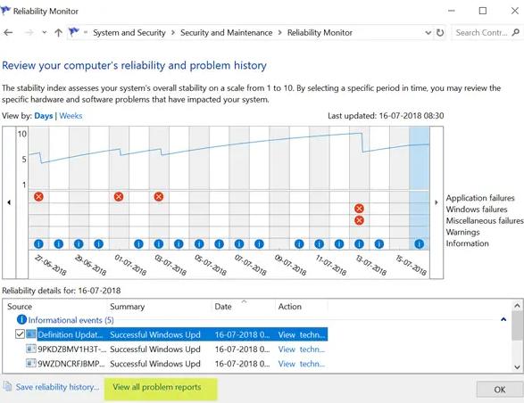524x403 pixels.
Task: View the chart by Weeks
Action: 71,116
